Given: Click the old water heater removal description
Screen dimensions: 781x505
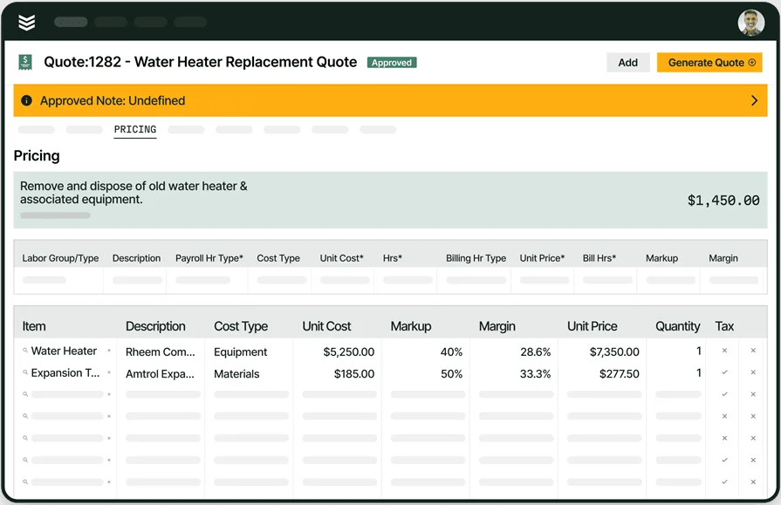Looking at the screenshot, I should pyautogui.click(x=134, y=193).
